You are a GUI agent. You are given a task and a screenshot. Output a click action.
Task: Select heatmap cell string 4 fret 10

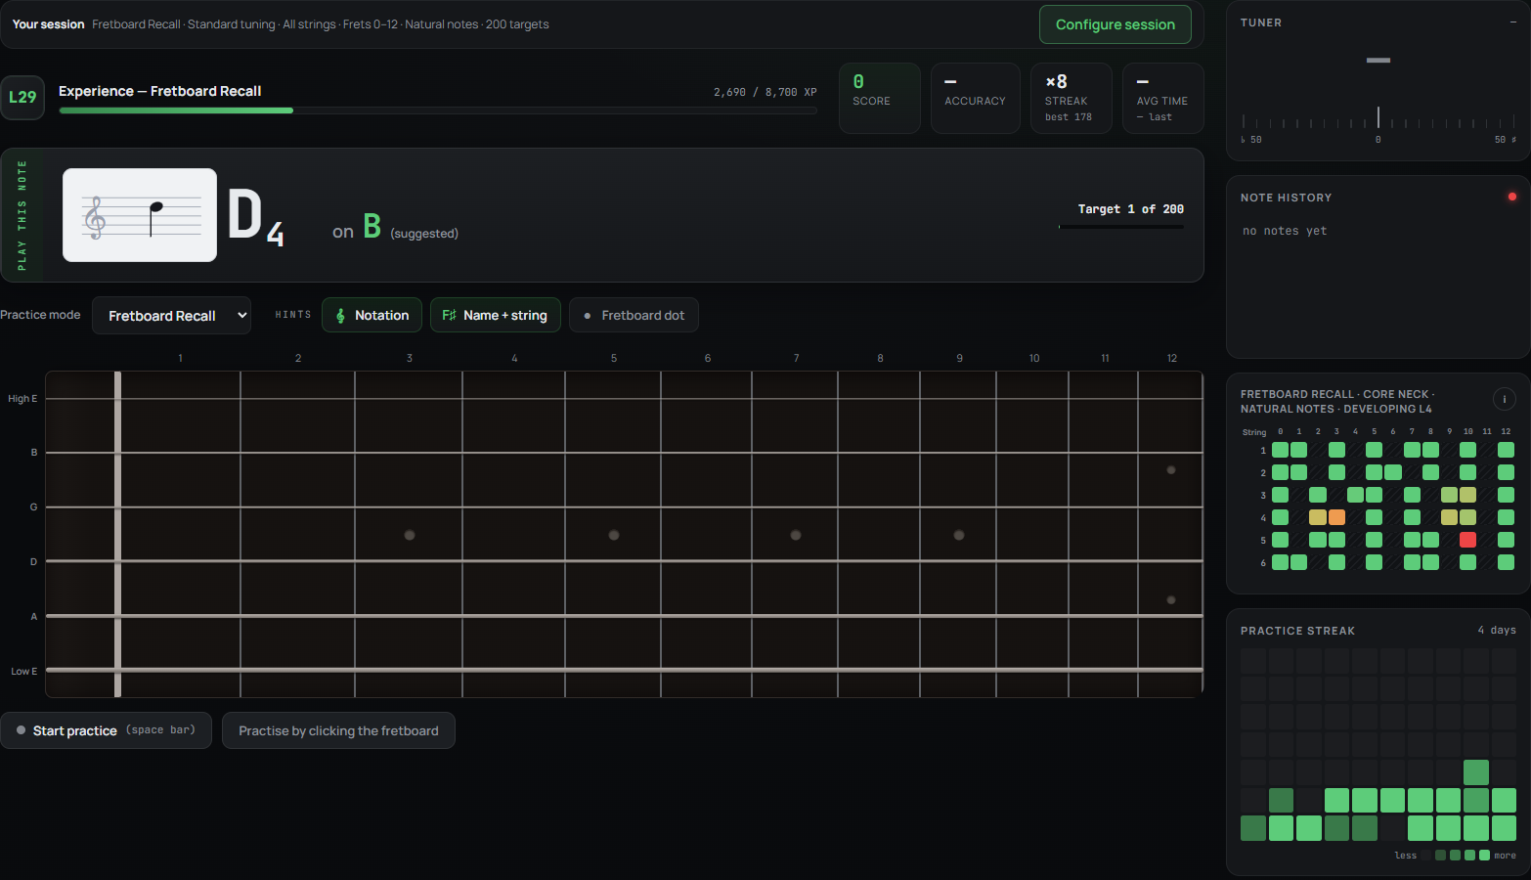coord(1467,517)
